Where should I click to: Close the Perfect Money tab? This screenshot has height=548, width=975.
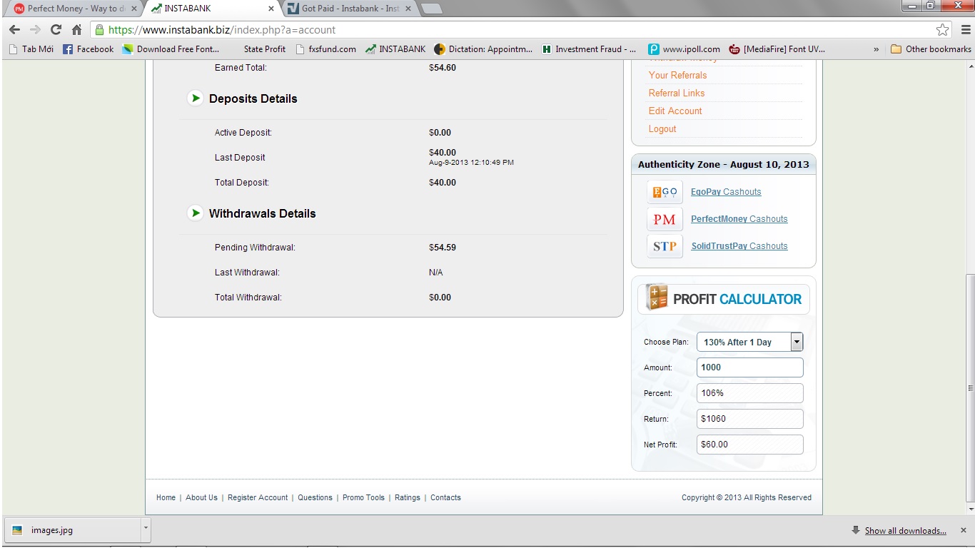(x=134, y=9)
